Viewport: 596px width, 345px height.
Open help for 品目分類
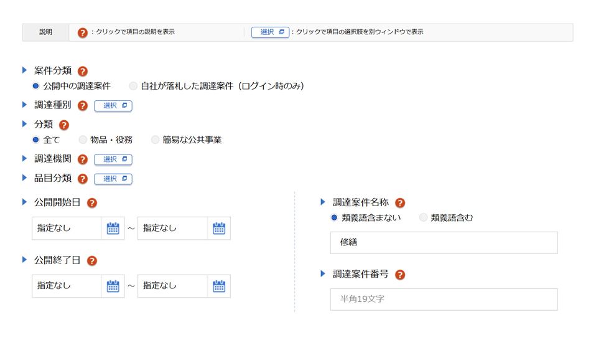point(83,179)
